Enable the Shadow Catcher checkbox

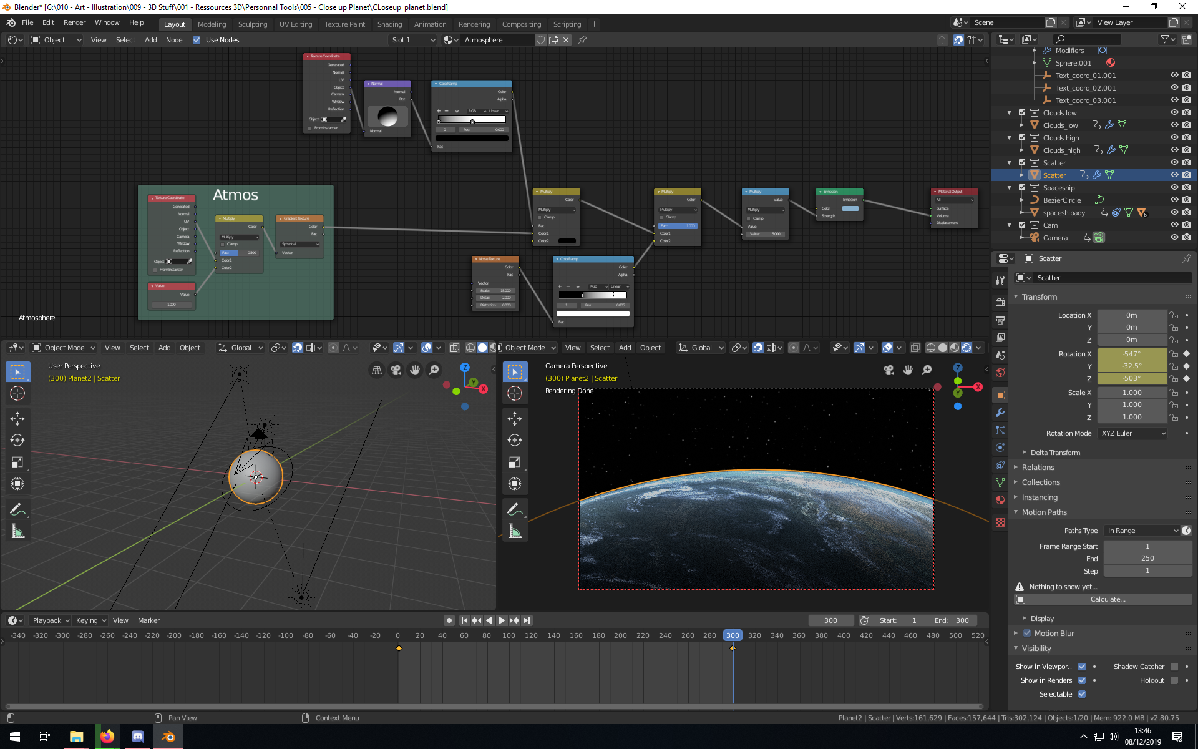click(x=1174, y=667)
